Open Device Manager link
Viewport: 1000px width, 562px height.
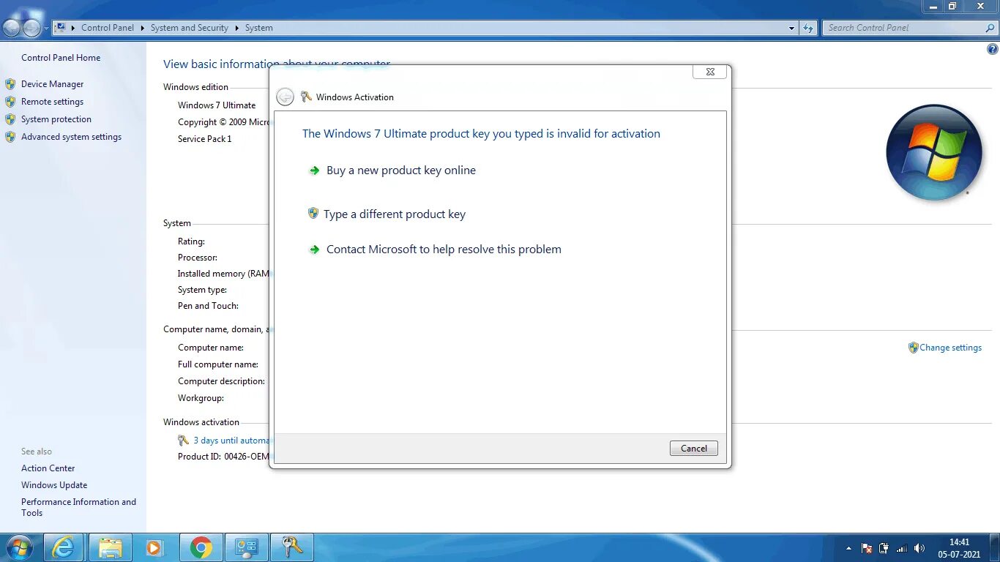pyautogui.click(x=53, y=84)
